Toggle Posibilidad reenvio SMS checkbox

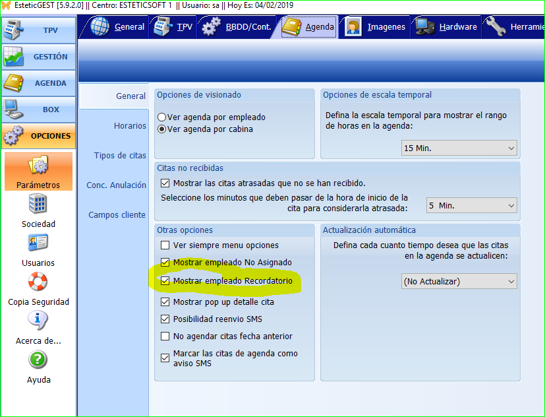pos(165,319)
